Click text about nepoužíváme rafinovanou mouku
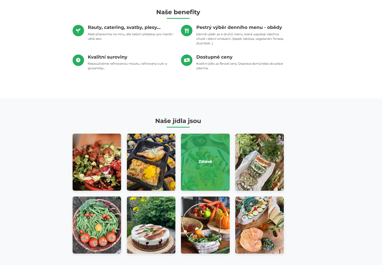382x265 pixels. [x=127, y=66]
